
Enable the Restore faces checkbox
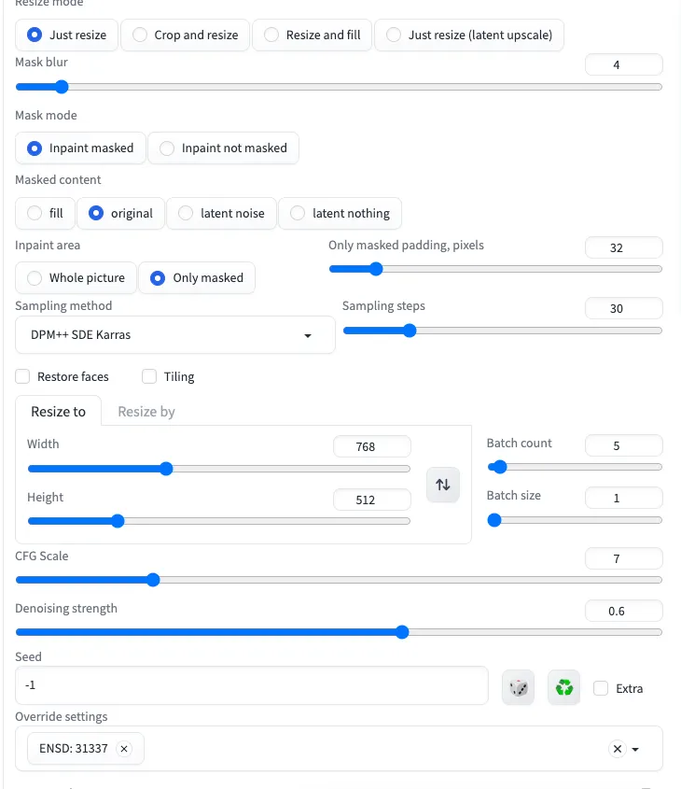click(x=22, y=376)
